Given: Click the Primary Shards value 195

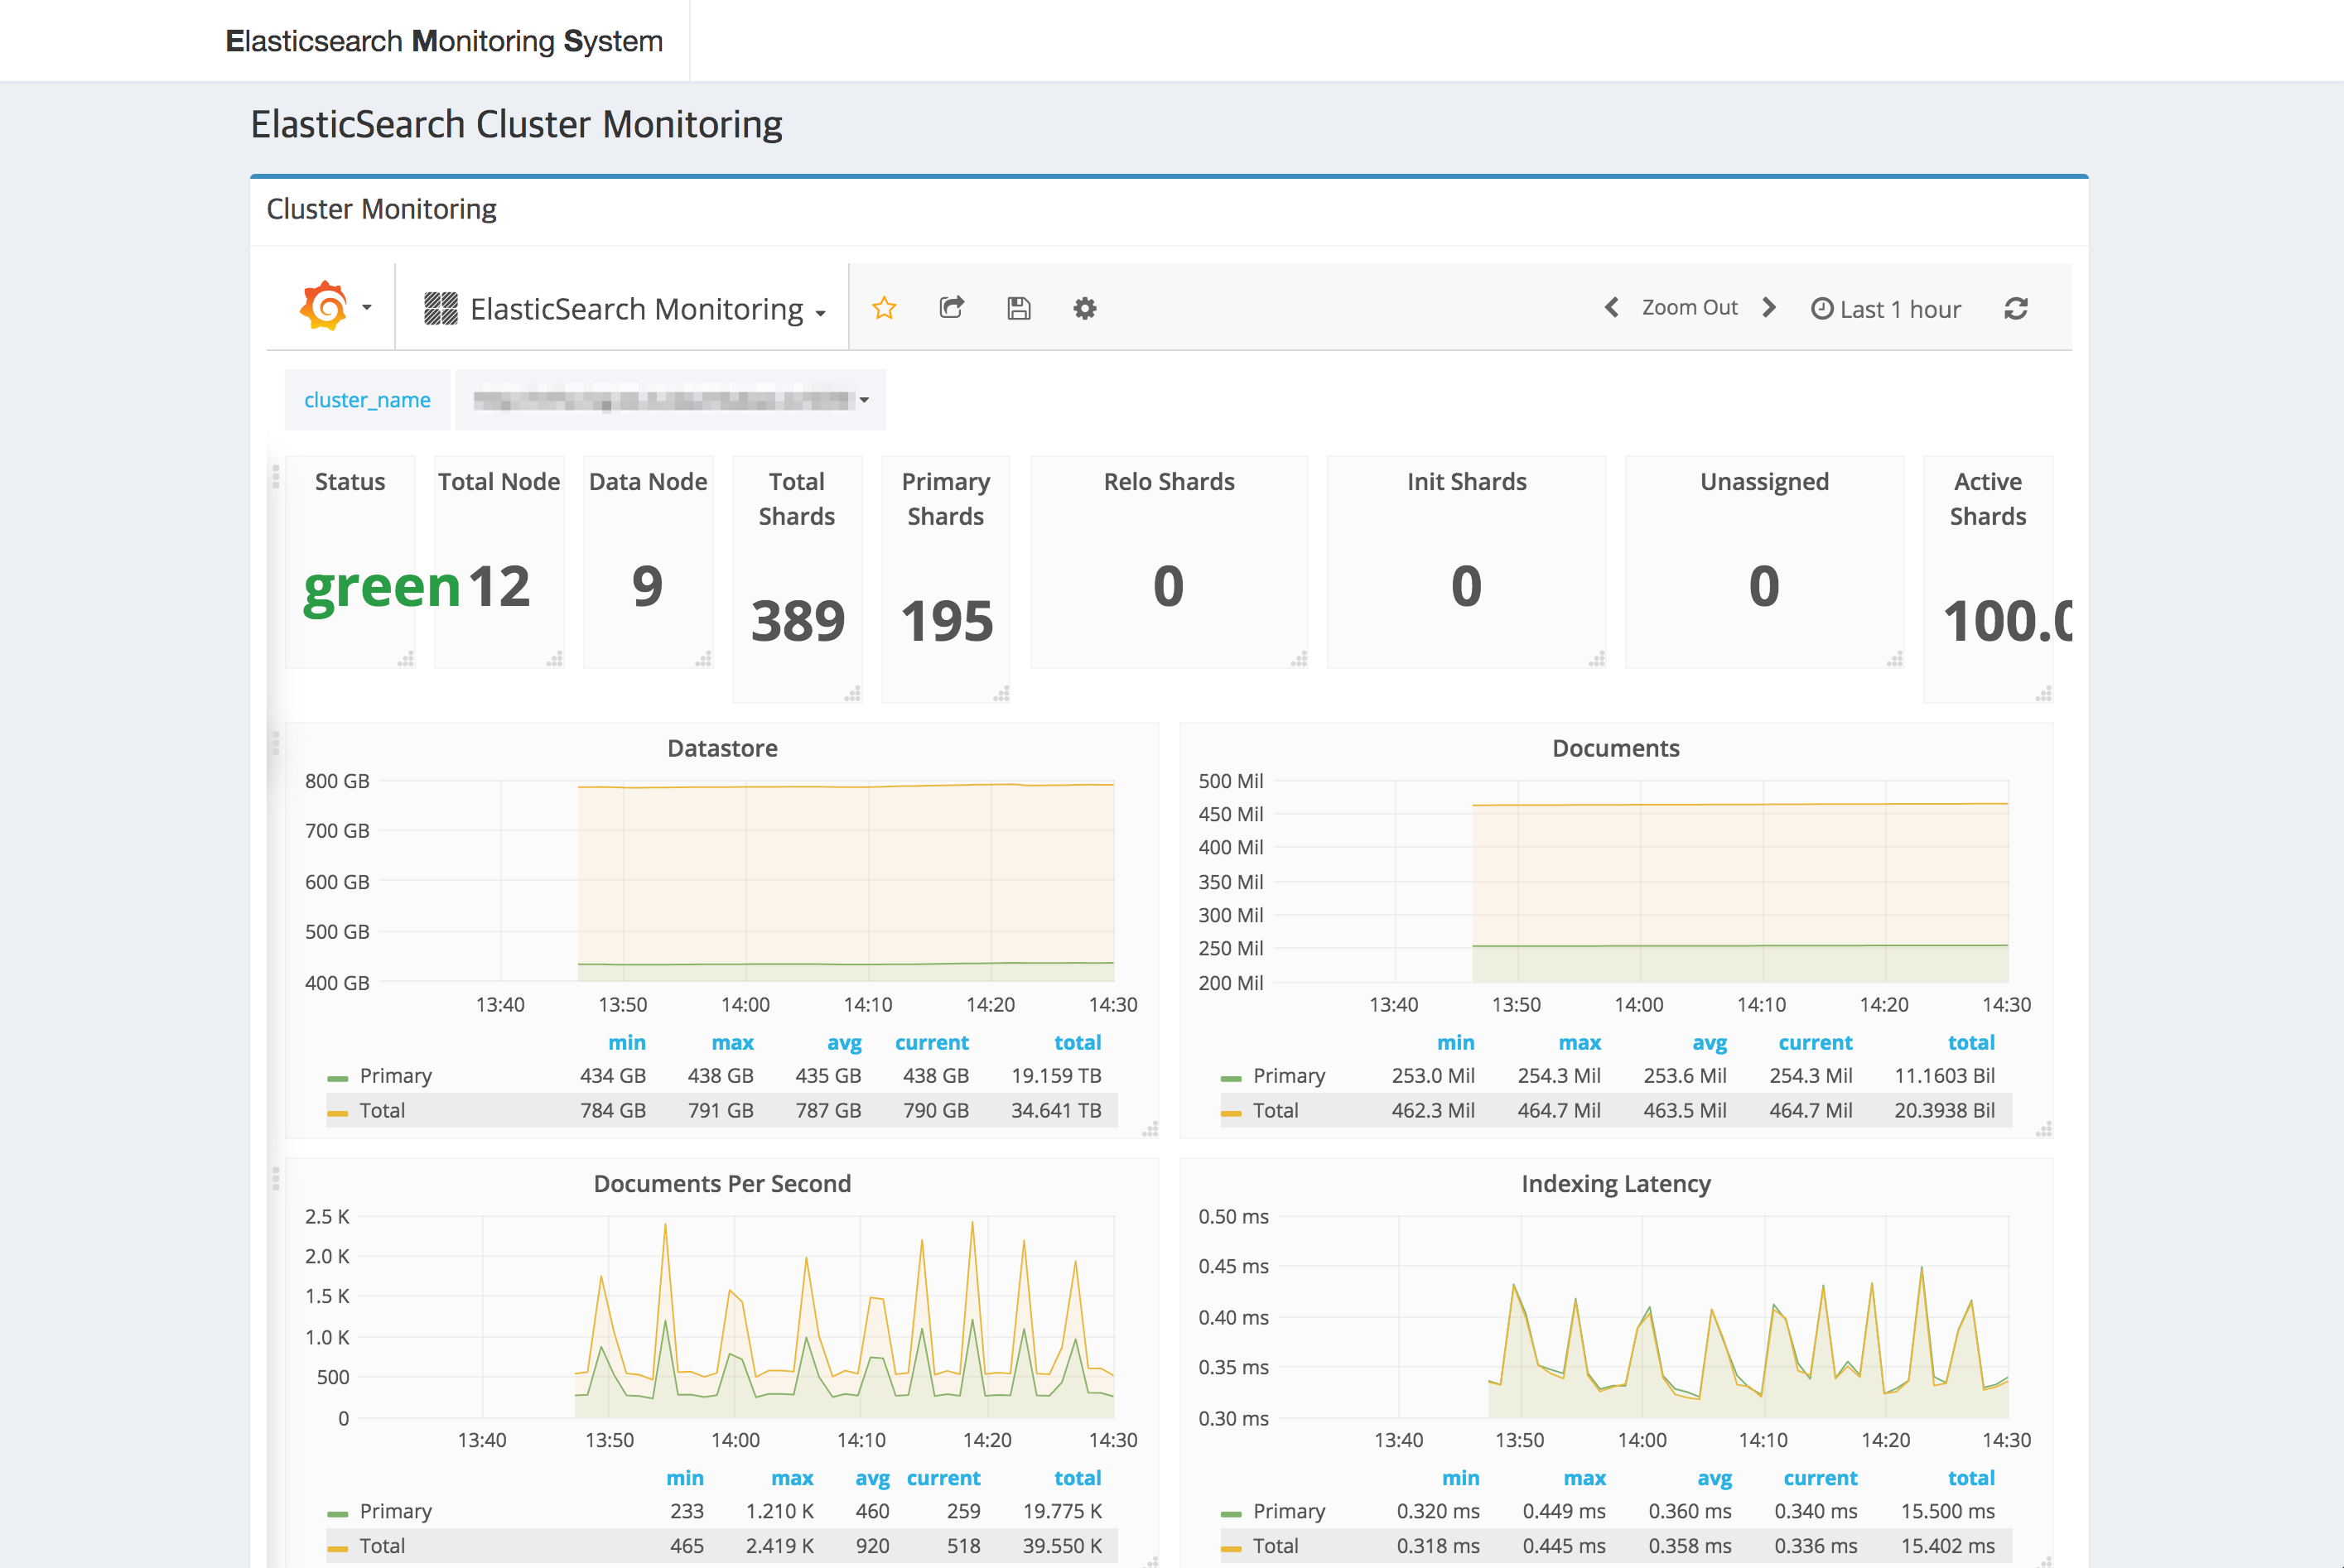Looking at the screenshot, I should tap(947, 621).
